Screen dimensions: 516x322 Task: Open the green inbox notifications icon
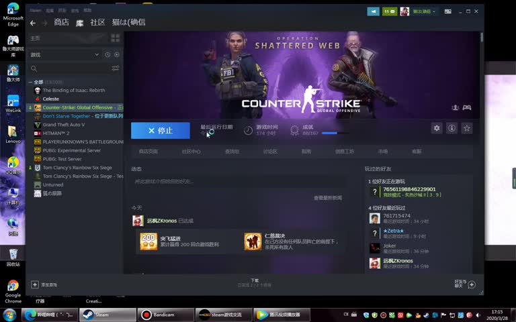(390, 11)
